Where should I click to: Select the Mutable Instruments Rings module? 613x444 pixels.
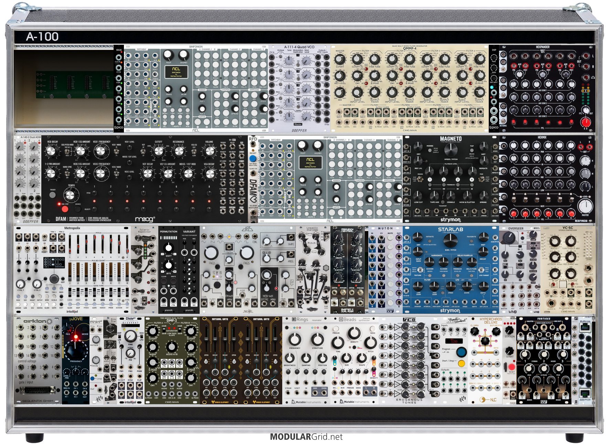[306, 361]
